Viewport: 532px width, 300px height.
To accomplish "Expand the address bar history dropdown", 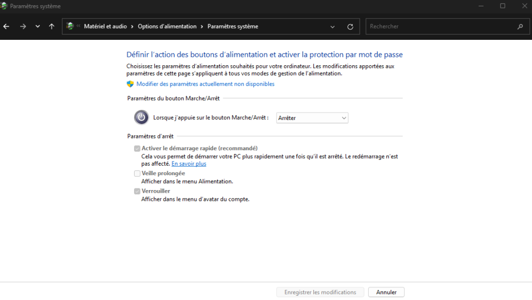I will [x=332, y=27].
